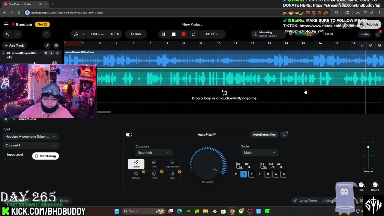This screenshot has height=216, width=384.
Task: Toggle loop cycle mode
Action: pos(193,34)
